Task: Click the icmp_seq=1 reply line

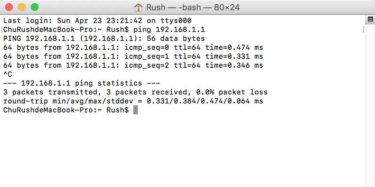Action: point(133,57)
